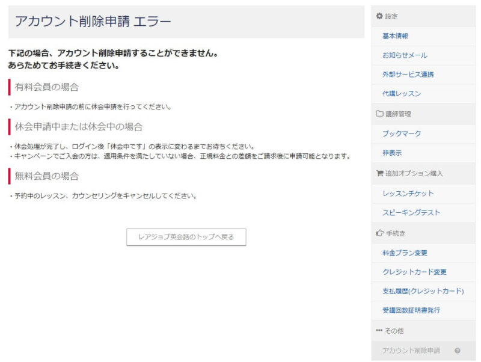This screenshot has width=481, height=362.
Task: Click the ellipsis icon beside その他
Action: [x=379, y=330]
